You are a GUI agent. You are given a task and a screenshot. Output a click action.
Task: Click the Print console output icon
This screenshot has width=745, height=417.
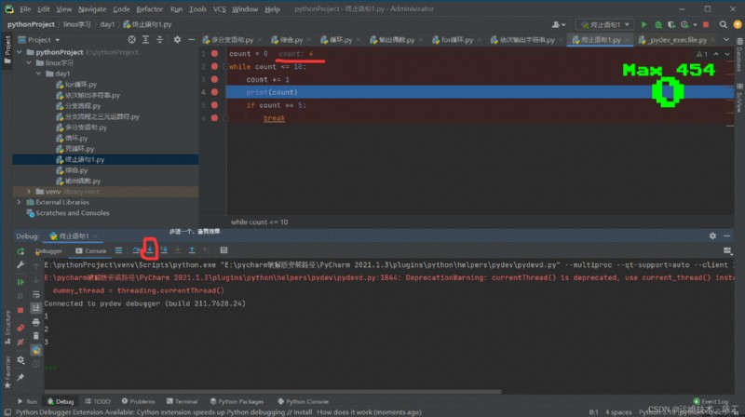point(36,322)
